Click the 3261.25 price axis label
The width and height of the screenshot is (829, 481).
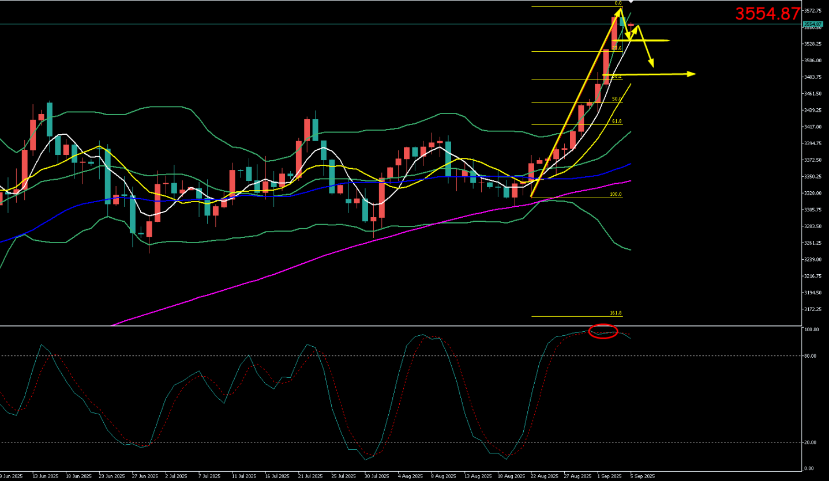(x=814, y=243)
